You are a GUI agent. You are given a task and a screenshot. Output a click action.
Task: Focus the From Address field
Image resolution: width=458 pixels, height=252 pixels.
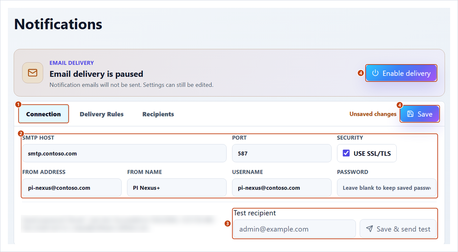click(x=72, y=188)
